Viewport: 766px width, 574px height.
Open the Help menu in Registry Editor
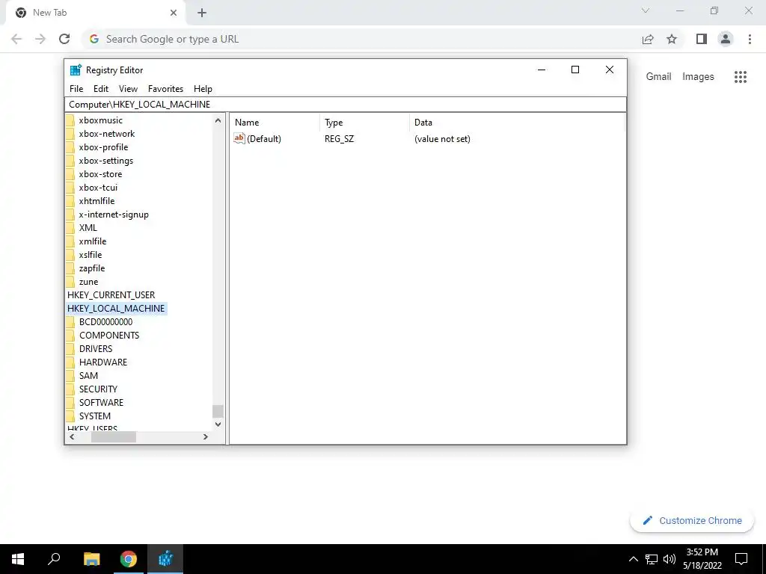tap(203, 89)
